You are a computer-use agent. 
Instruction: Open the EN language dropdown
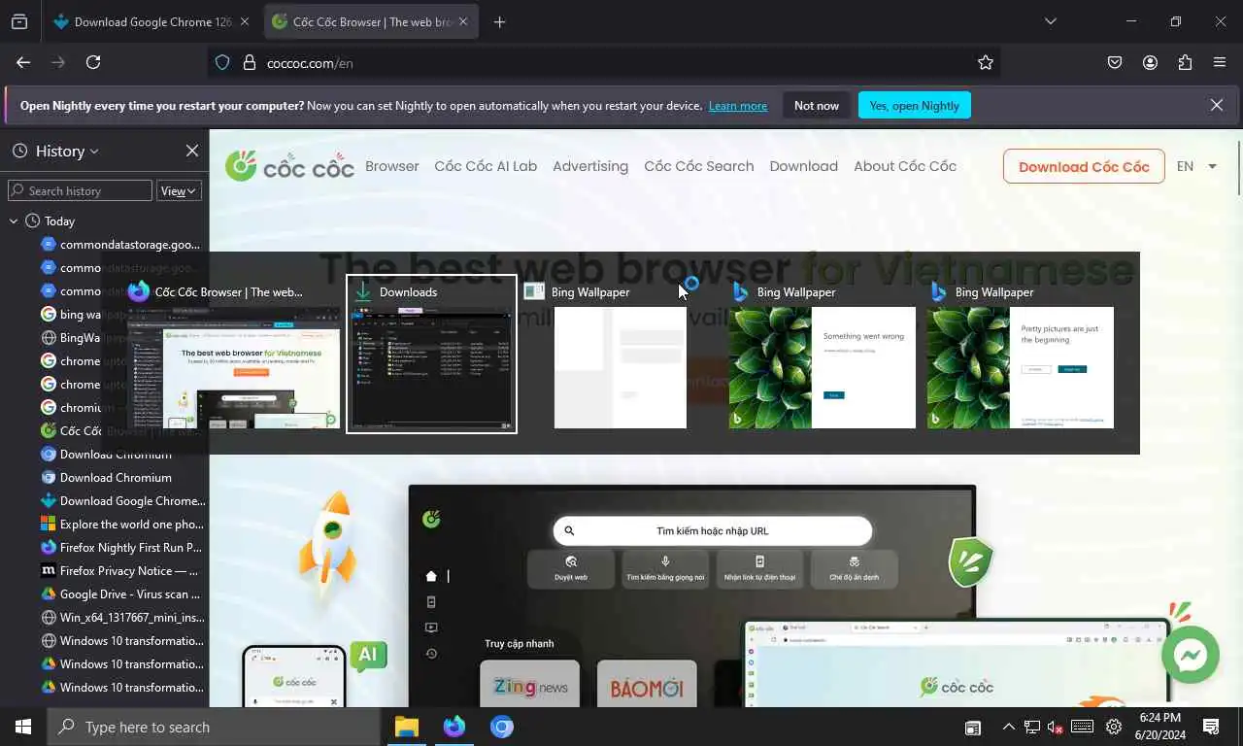click(x=1196, y=166)
